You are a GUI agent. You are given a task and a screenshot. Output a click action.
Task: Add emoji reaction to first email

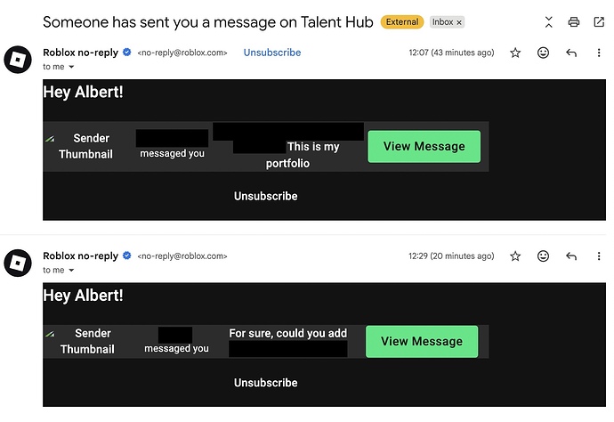click(x=543, y=53)
